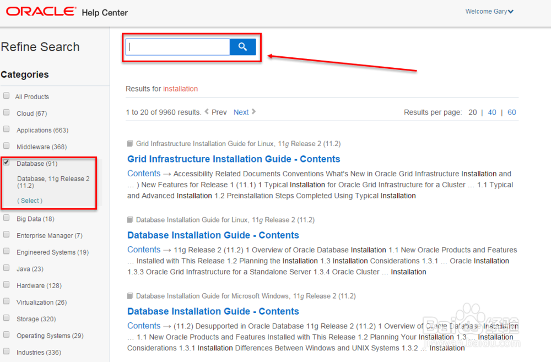The width and height of the screenshot is (551, 362).
Task: Show 40 results per page
Action: (x=492, y=112)
